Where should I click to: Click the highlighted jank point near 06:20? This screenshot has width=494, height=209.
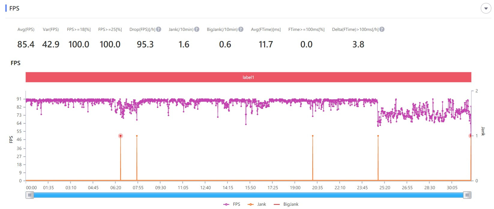(x=120, y=136)
